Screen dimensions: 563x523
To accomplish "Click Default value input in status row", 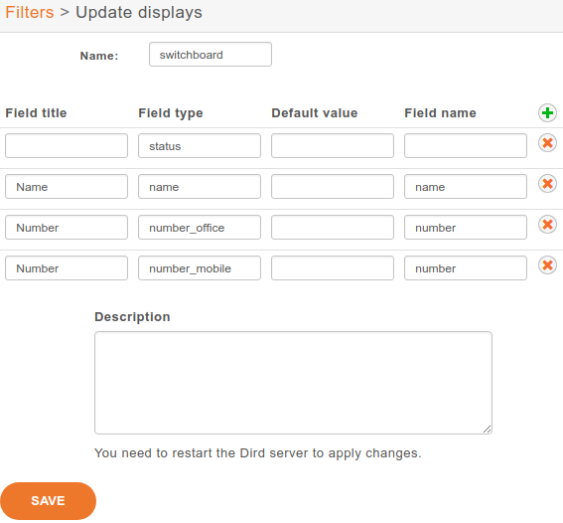I will pos(333,145).
